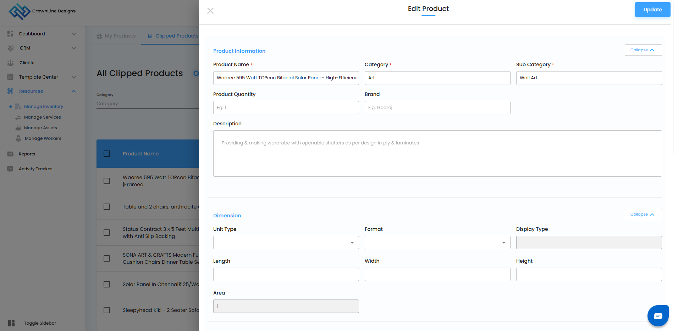Open the Format dropdown

[x=437, y=242]
